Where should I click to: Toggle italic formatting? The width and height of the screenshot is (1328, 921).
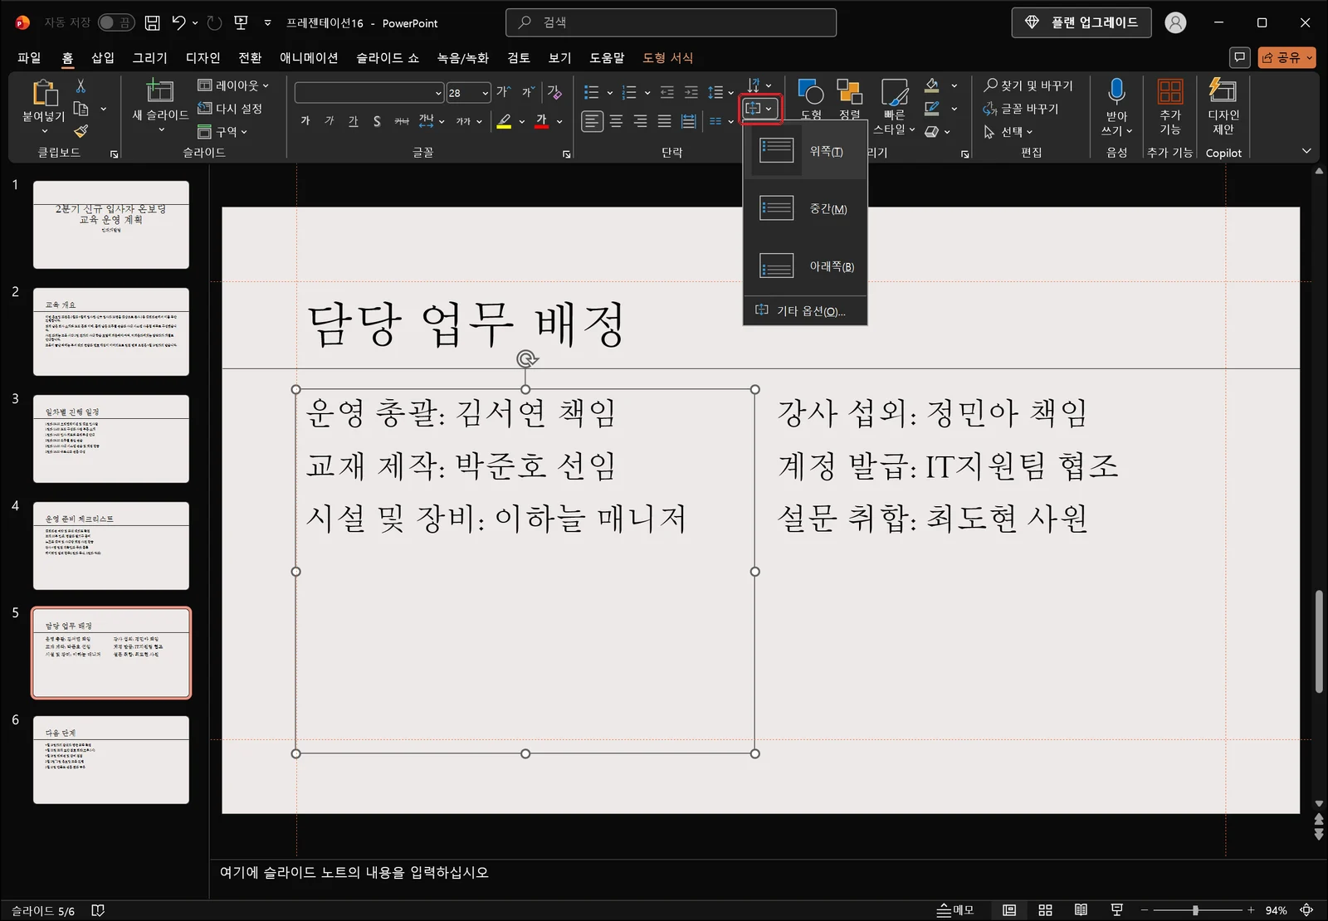330,121
